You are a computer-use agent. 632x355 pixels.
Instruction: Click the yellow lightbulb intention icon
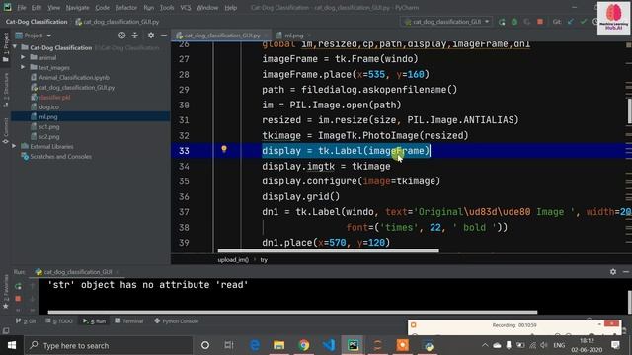(224, 149)
